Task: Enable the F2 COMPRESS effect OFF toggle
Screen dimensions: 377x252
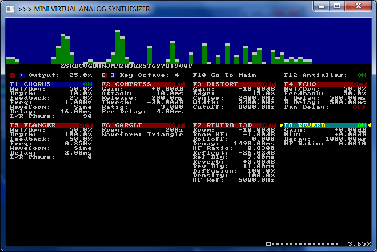Action: coord(179,84)
